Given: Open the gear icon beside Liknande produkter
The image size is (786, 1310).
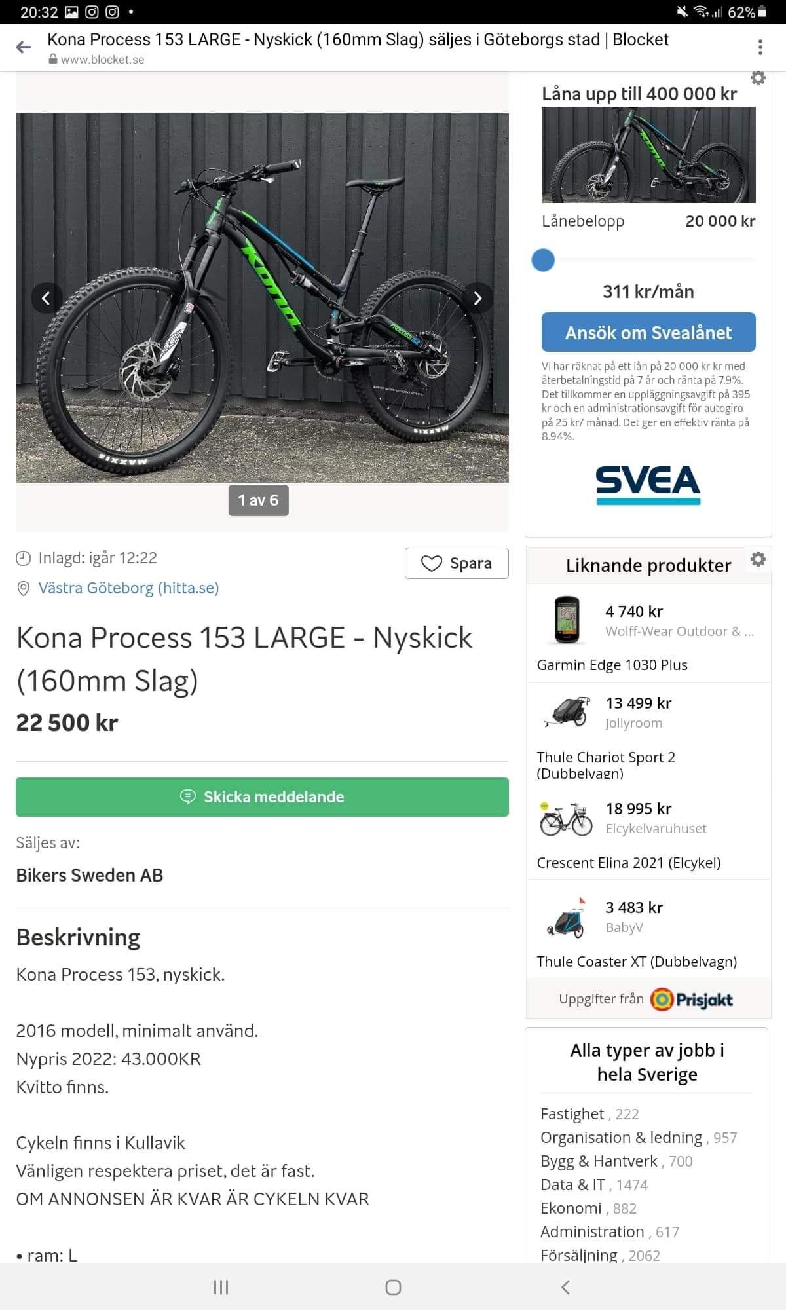Looking at the screenshot, I should 758,559.
